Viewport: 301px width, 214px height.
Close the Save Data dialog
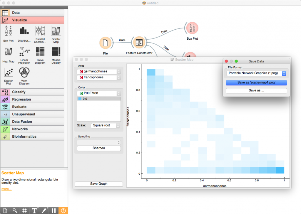click(x=226, y=61)
